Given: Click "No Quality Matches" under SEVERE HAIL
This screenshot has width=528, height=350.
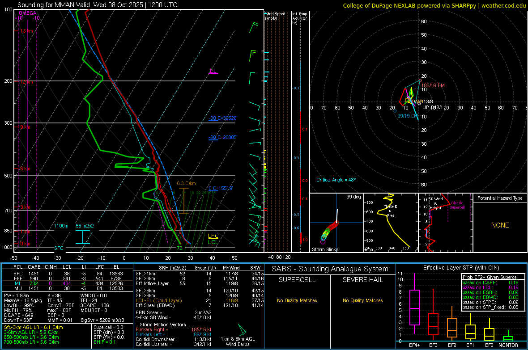Looking at the screenshot, I should [x=362, y=300].
